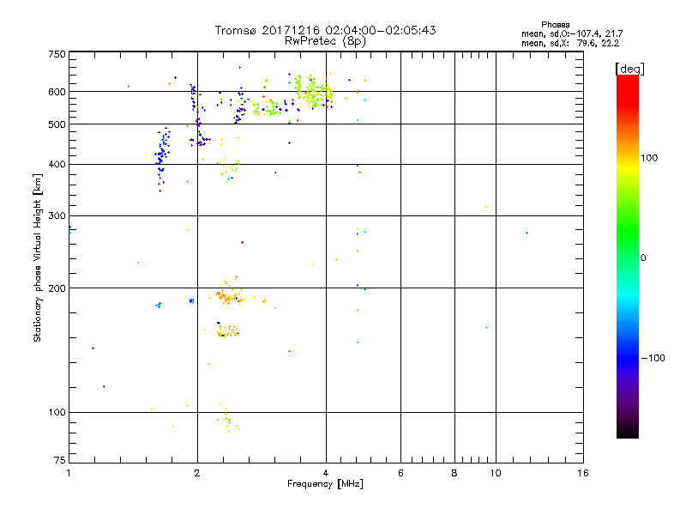Image resolution: width=686 pixels, height=515 pixels.
Task: Click the "200" height tick label
Action: pyautogui.click(x=57, y=288)
